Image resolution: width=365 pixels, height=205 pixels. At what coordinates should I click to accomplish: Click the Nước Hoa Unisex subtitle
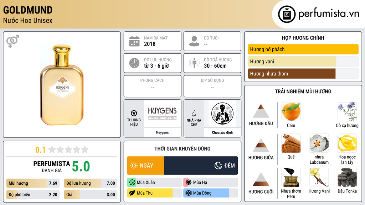coord(28,20)
